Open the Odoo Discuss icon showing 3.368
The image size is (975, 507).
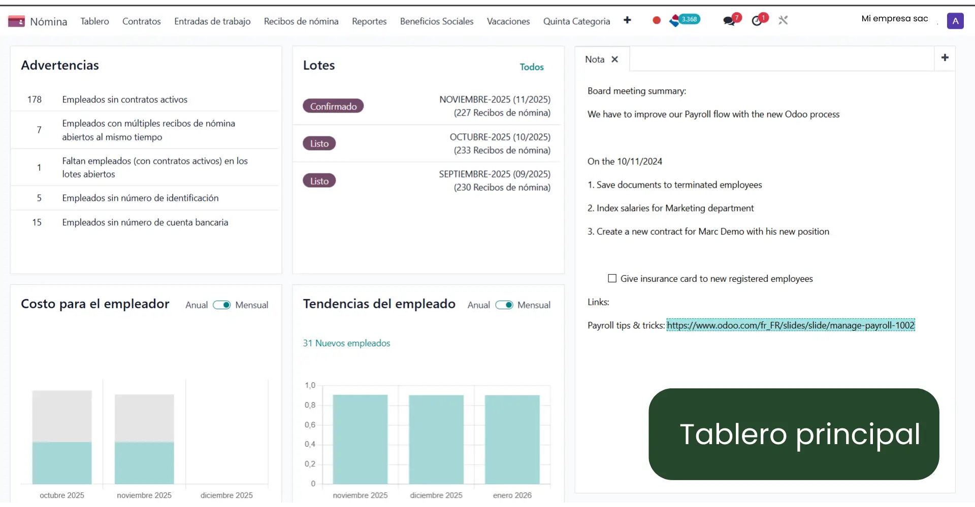pyautogui.click(x=684, y=20)
